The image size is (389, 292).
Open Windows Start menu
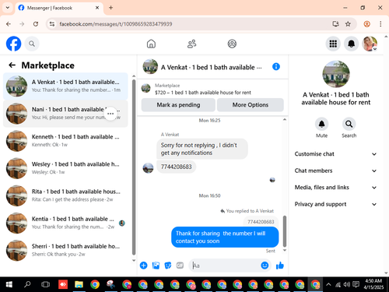pyautogui.click(x=9, y=284)
